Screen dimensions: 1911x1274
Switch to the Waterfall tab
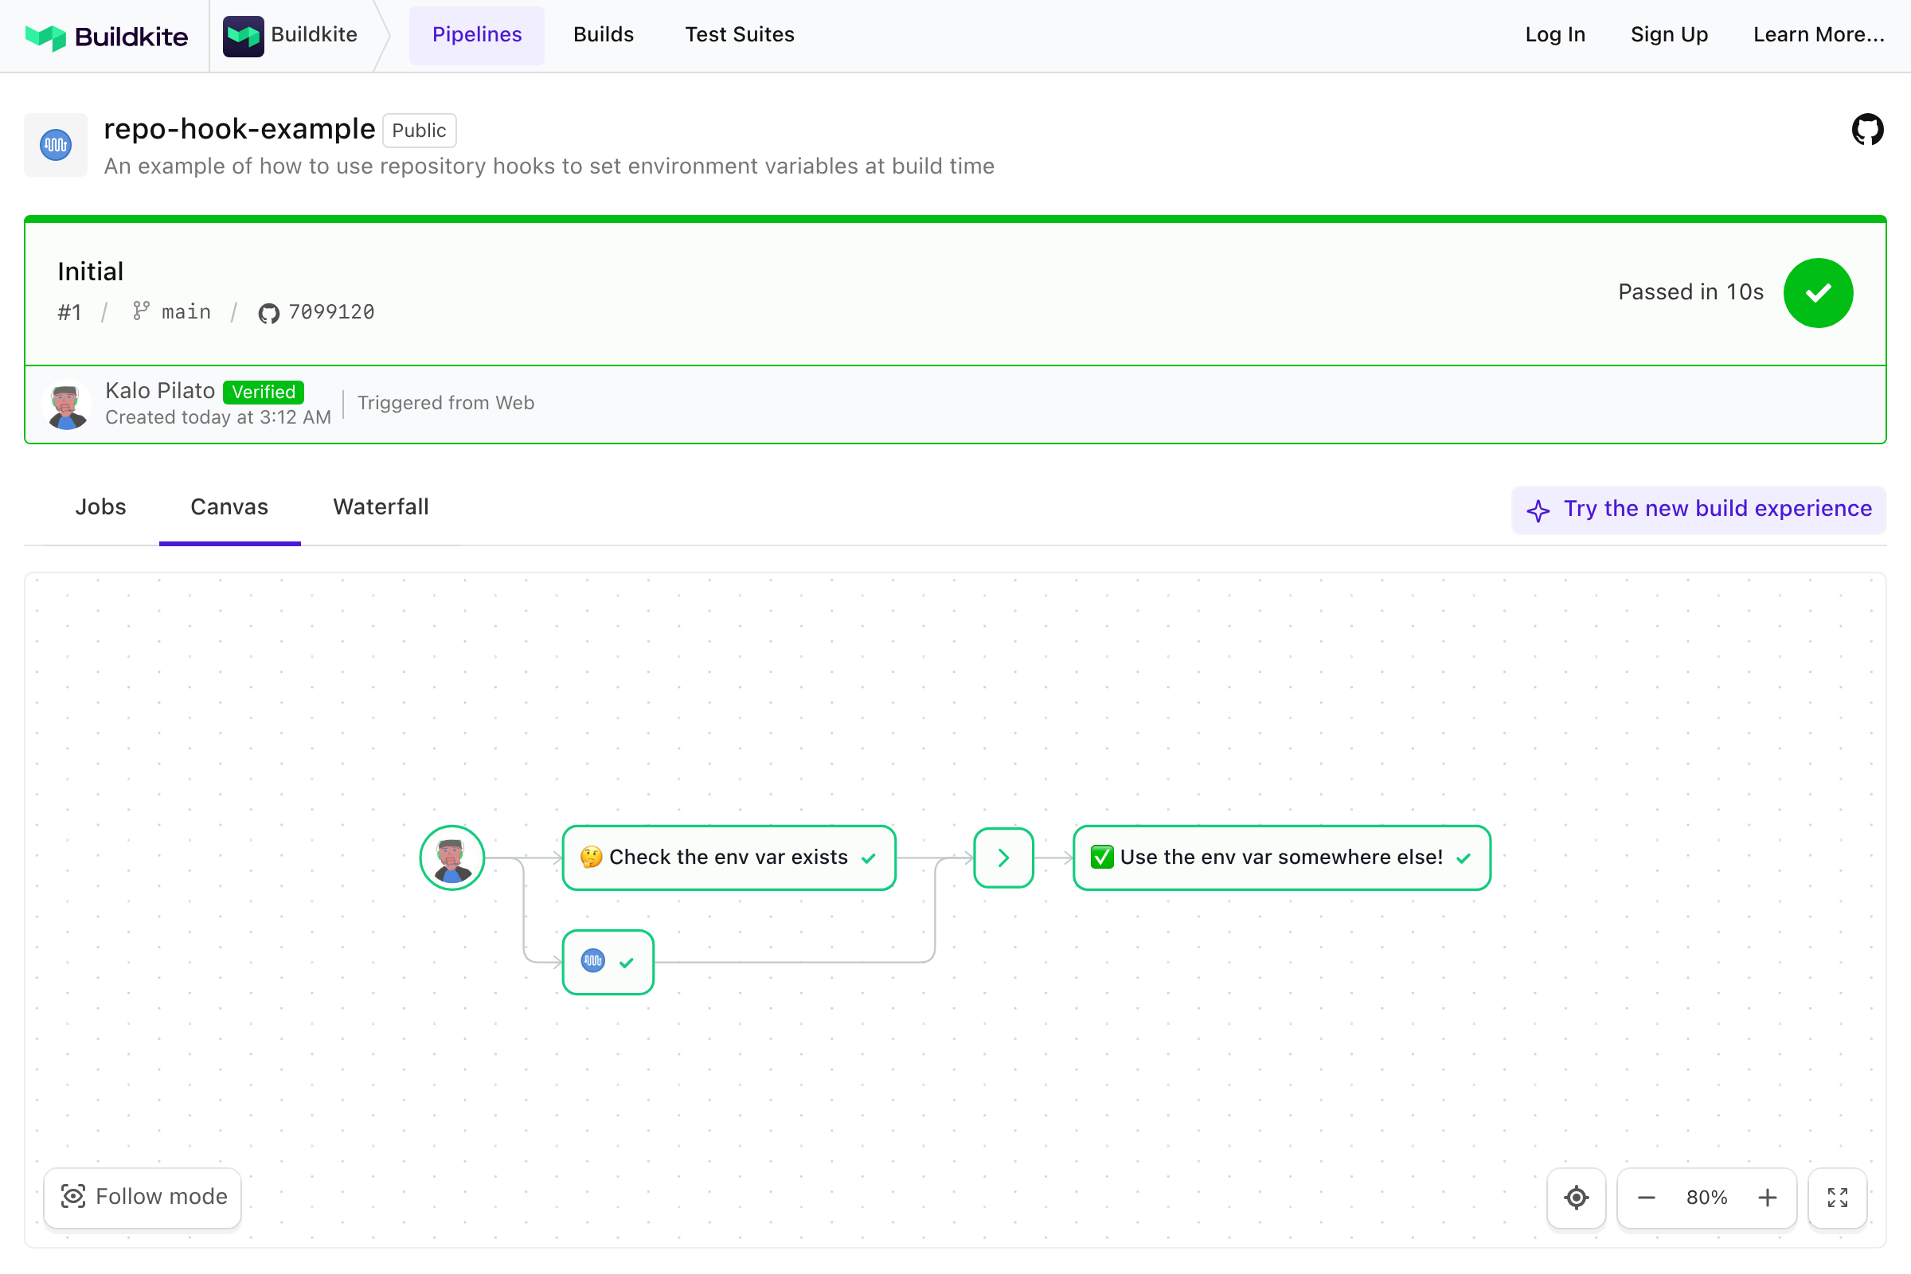coord(381,507)
